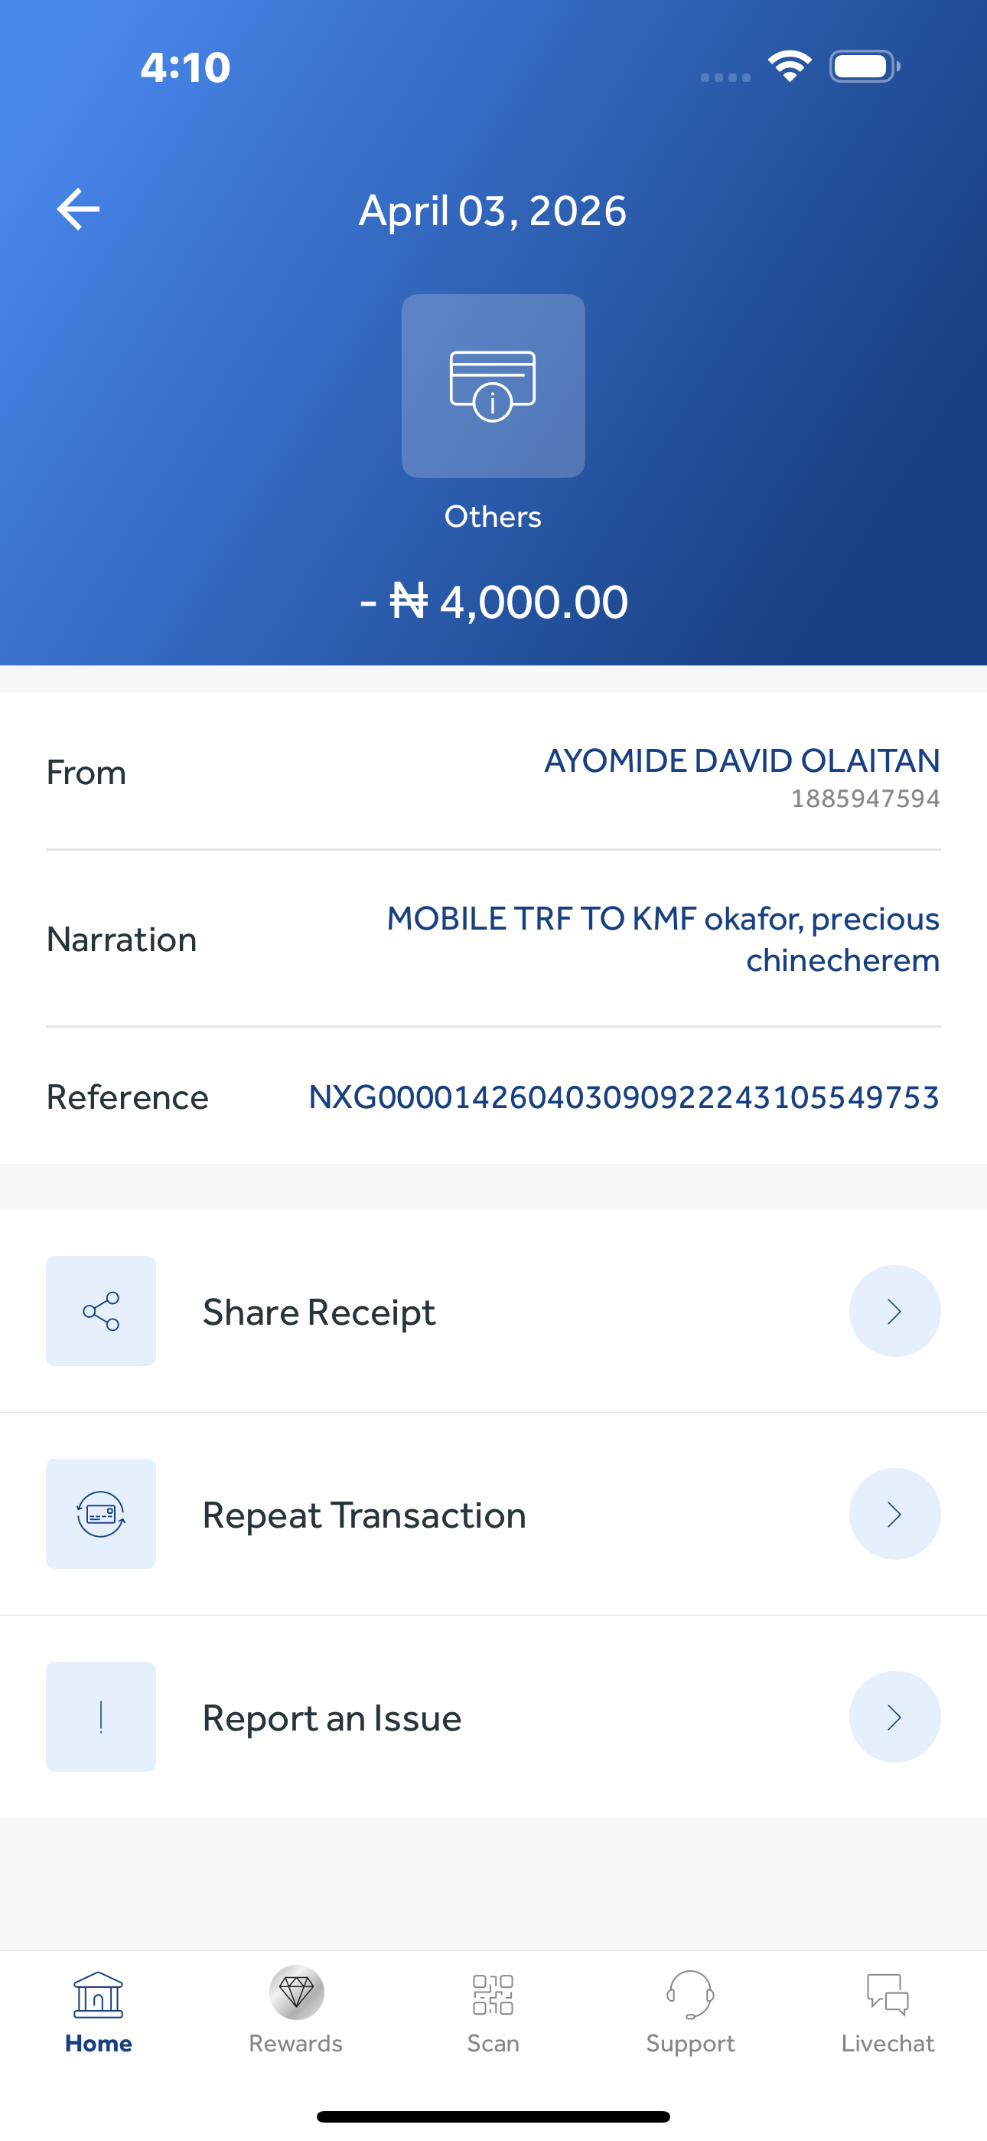The height and width of the screenshot is (2141, 987).
Task: Select the Share Receipt label
Action: point(319,1312)
